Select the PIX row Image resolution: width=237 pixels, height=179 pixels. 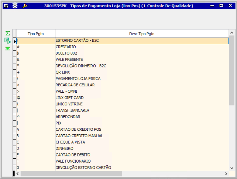tap(122, 123)
